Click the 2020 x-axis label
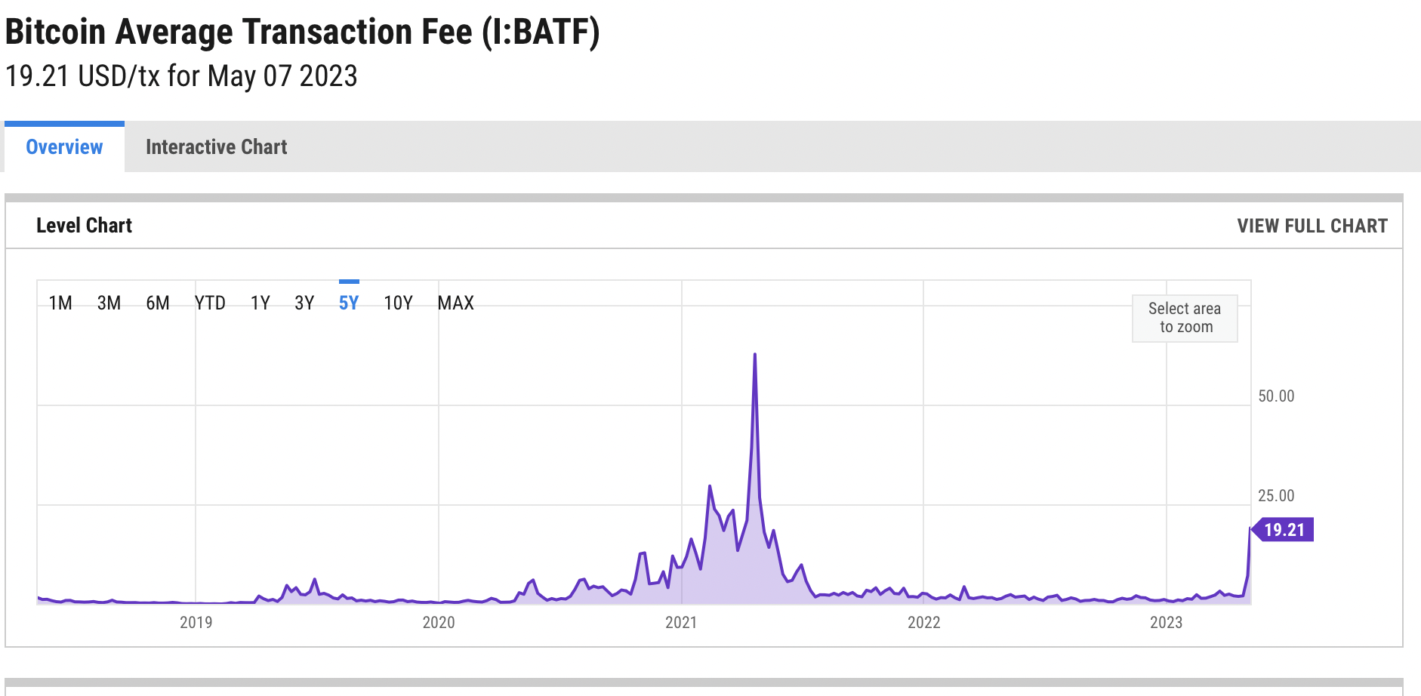The width and height of the screenshot is (1421, 696). (x=439, y=622)
